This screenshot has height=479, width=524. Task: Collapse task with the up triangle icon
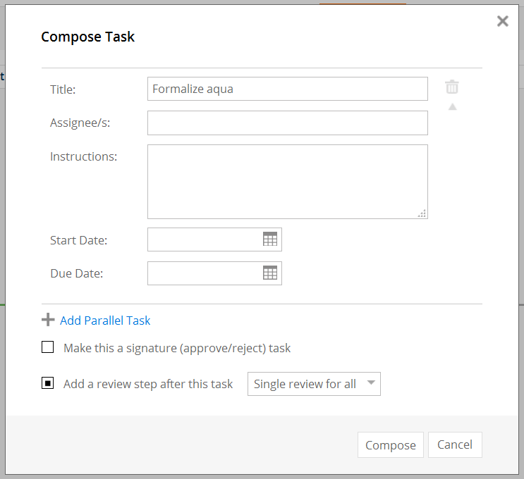click(x=453, y=107)
